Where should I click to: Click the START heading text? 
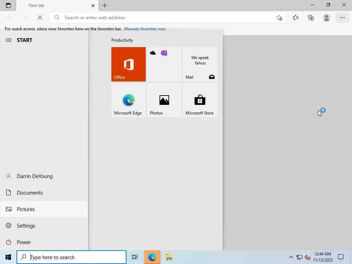click(x=24, y=40)
